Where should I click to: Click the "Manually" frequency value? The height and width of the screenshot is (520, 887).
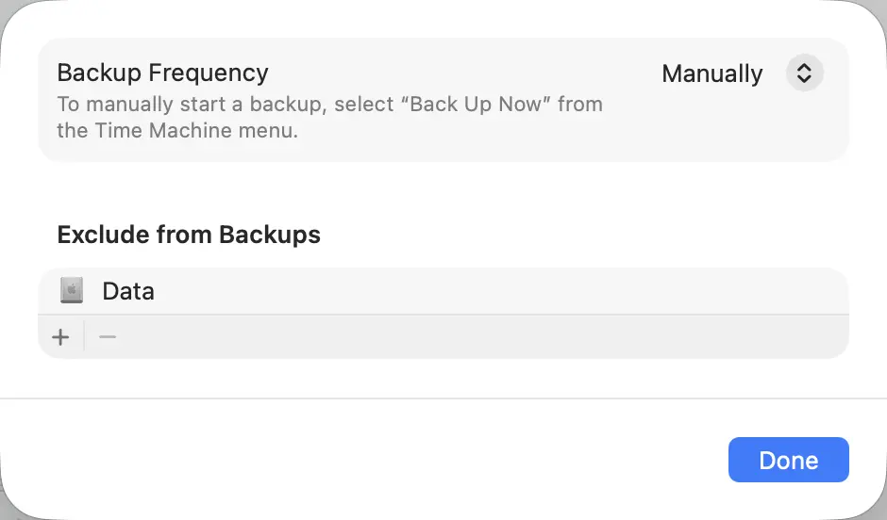(x=712, y=74)
